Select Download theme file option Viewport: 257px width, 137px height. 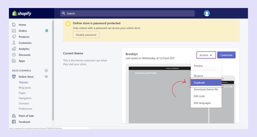pyautogui.click(x=206, y=89)
